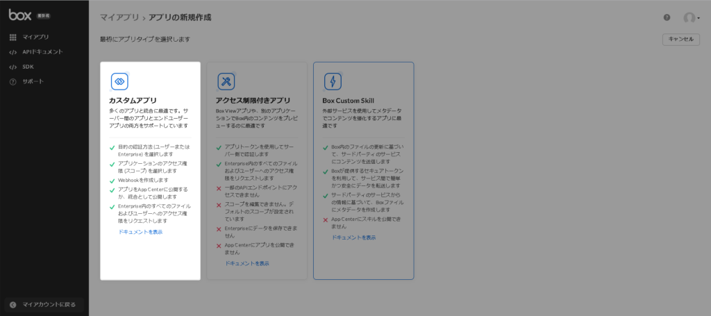Click the APIドキュメント code icon
This screenshot has height=316, width=711.
12,52
